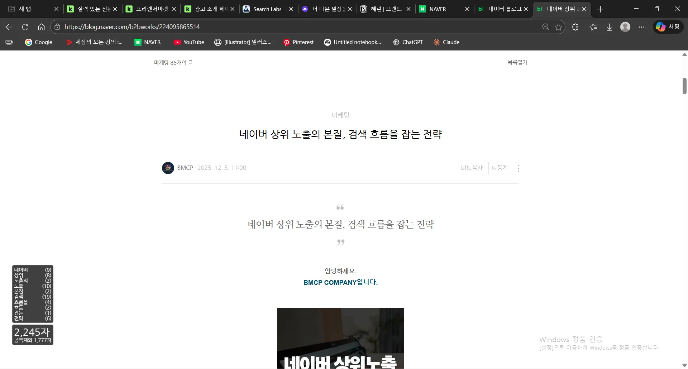Refresh the current page
This screenshot has width=688, height=369.
point(25,27)
